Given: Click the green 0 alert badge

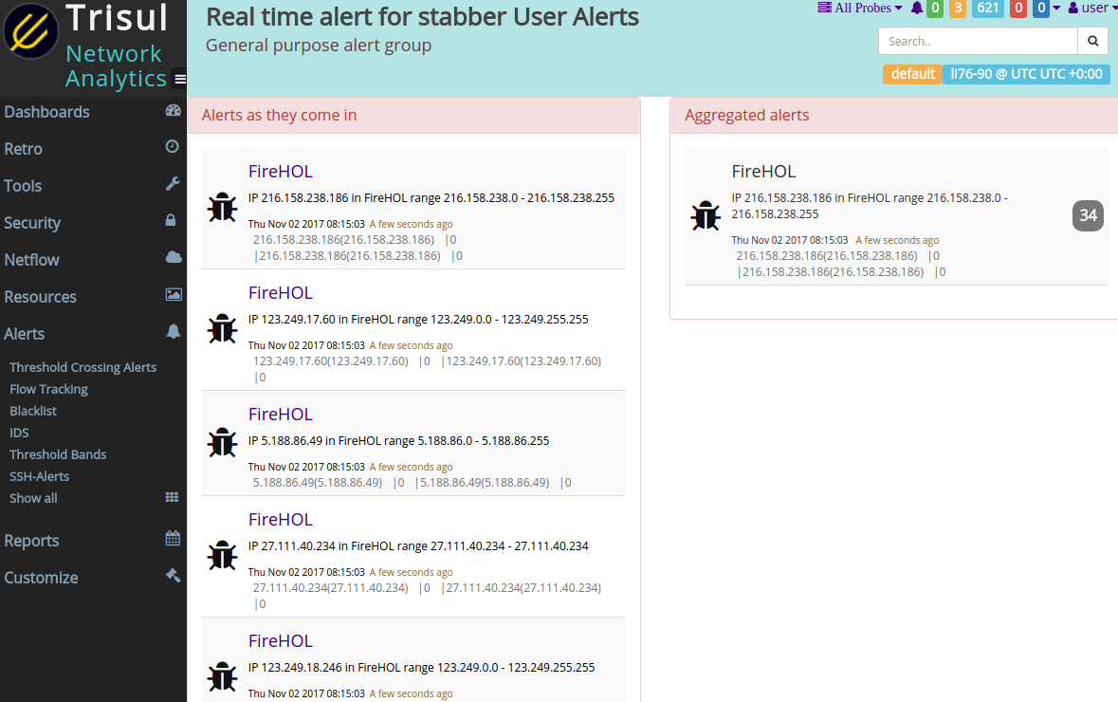Looking at the screenshot, I should pyautogui.click(x=935, y=9).
